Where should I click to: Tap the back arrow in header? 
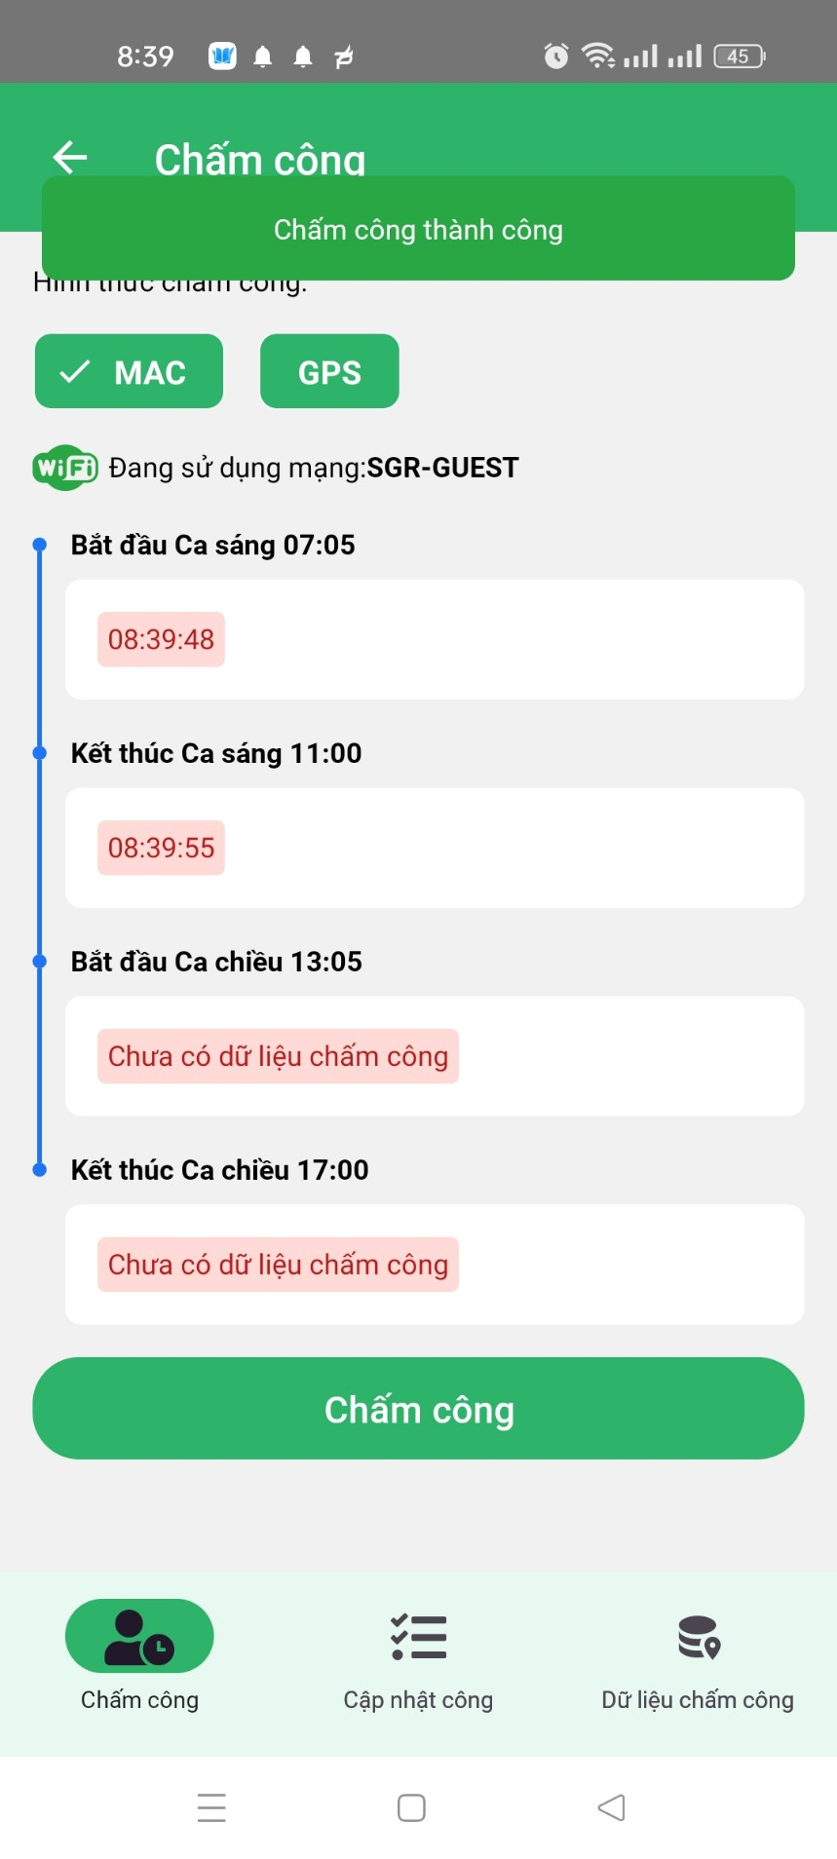click(70, 157)
